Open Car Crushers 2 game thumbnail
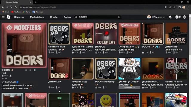The height and width of the screenshot is (107, 191). click(x=176, y=100)
